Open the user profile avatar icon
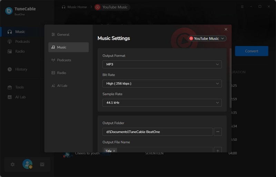276x177 pixels. pos(27,164)
